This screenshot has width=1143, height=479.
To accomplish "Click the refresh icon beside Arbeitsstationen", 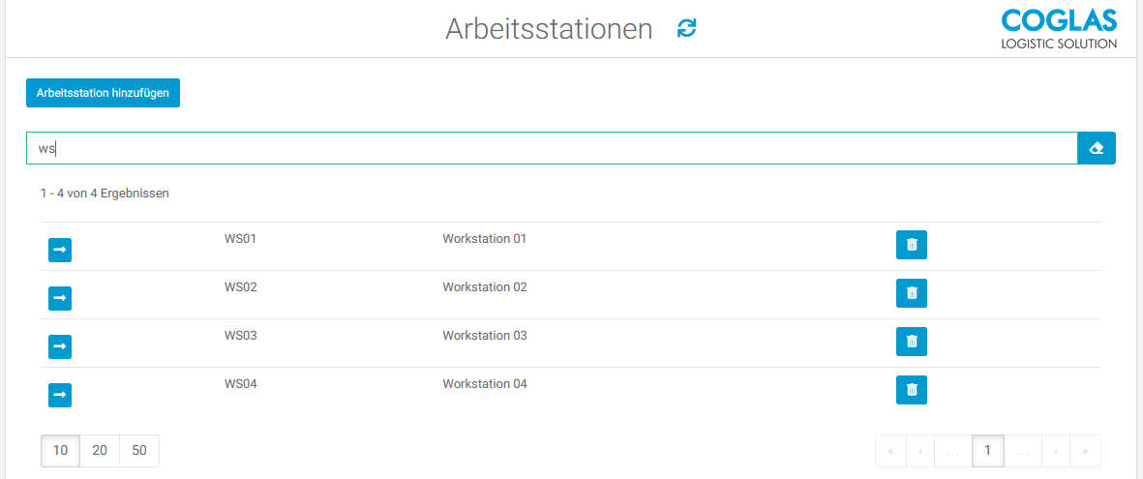I will [687, 29].
